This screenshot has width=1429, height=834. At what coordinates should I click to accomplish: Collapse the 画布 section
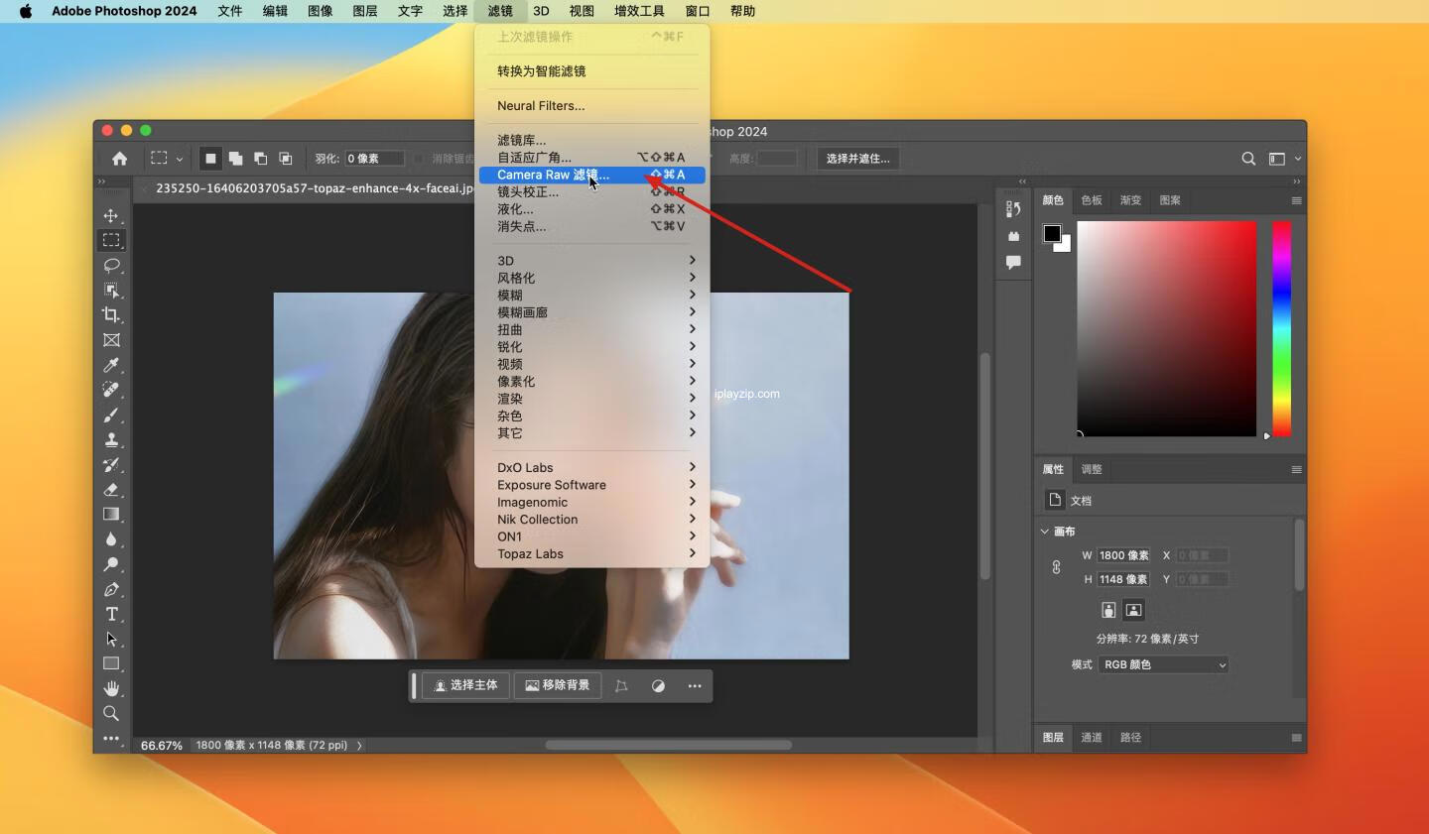pos(1044,532)
